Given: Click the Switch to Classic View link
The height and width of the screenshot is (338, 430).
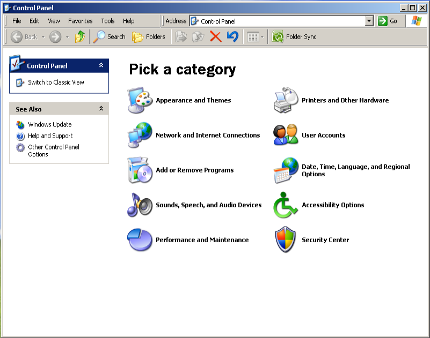Looking at the screenshot, I should point(56,82).
